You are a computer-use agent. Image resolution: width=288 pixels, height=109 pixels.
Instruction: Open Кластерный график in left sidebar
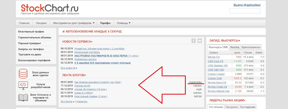pos(31,32)
